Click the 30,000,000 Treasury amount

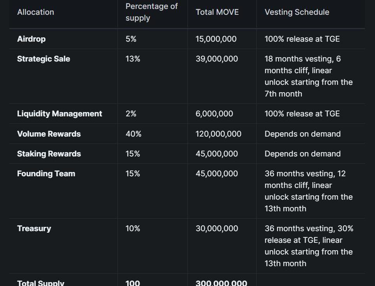[217, 228]
